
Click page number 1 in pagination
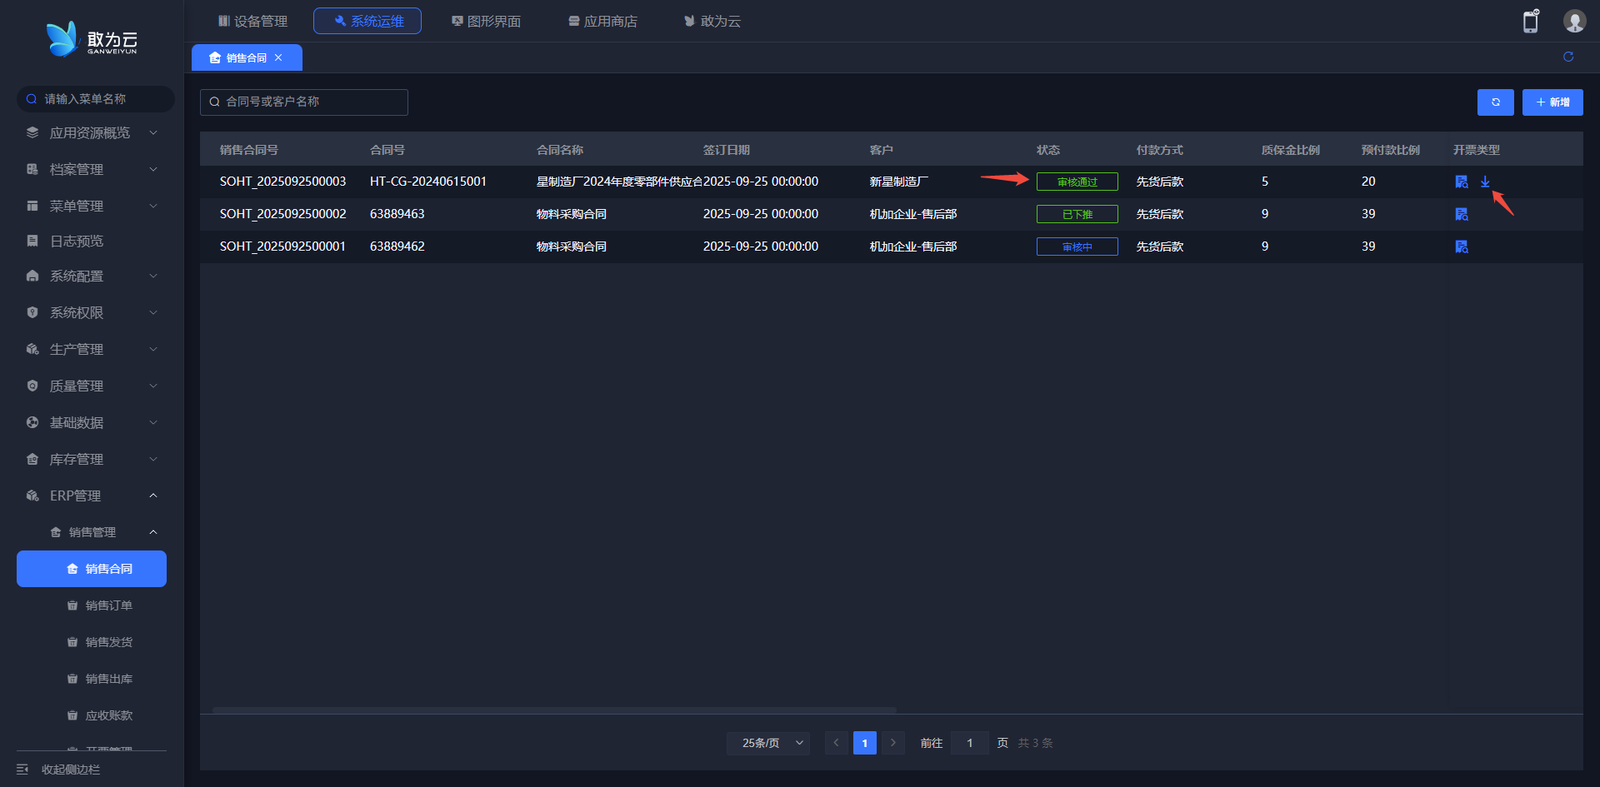[864, 743]
